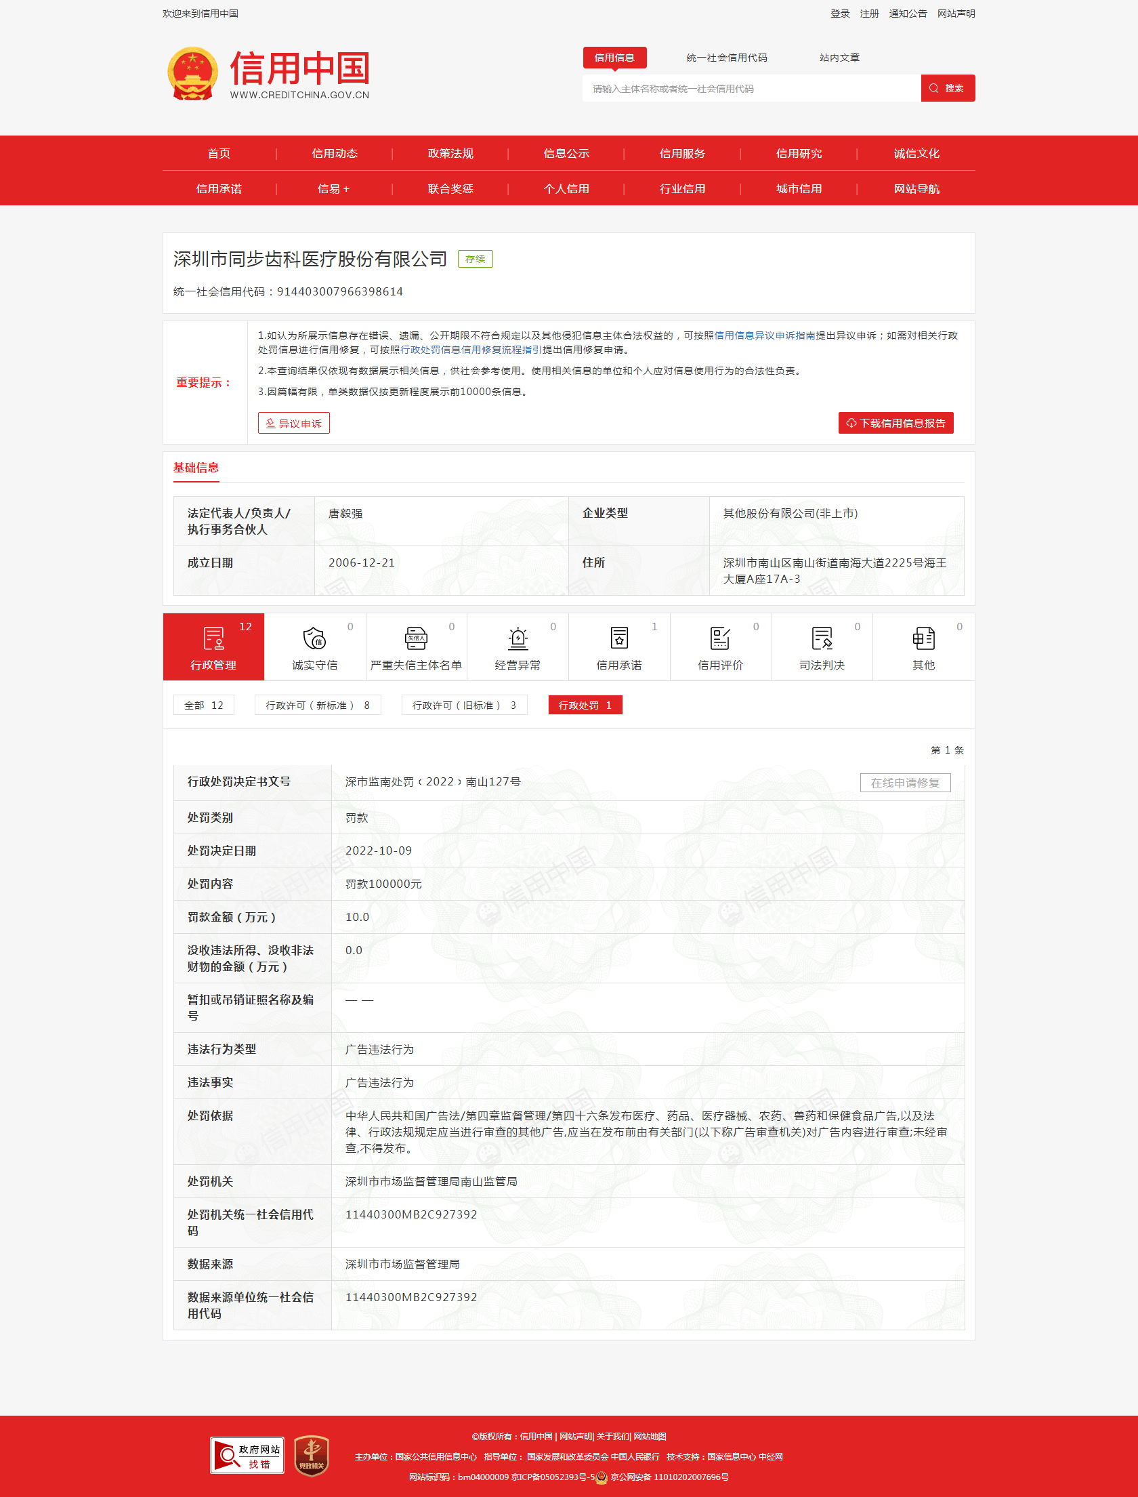Image resolution: width=1138 pixels, height=1497 pixels.
Task: Click 在线申请修复 button
Action: [905, 783]
